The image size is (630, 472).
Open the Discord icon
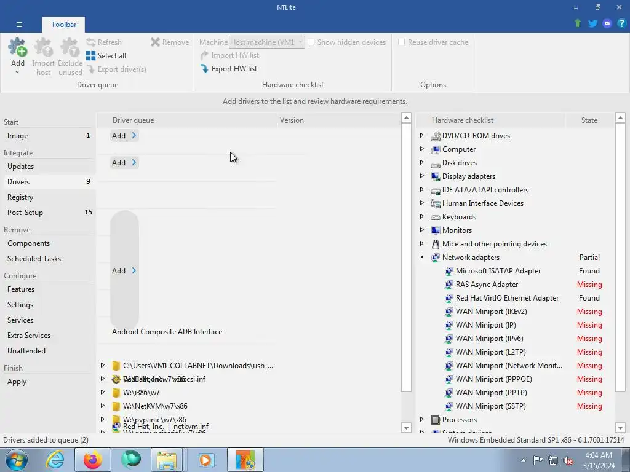[607, 23]
